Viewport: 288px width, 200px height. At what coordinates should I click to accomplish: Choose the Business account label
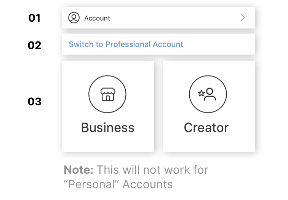[x=108, y=127]
